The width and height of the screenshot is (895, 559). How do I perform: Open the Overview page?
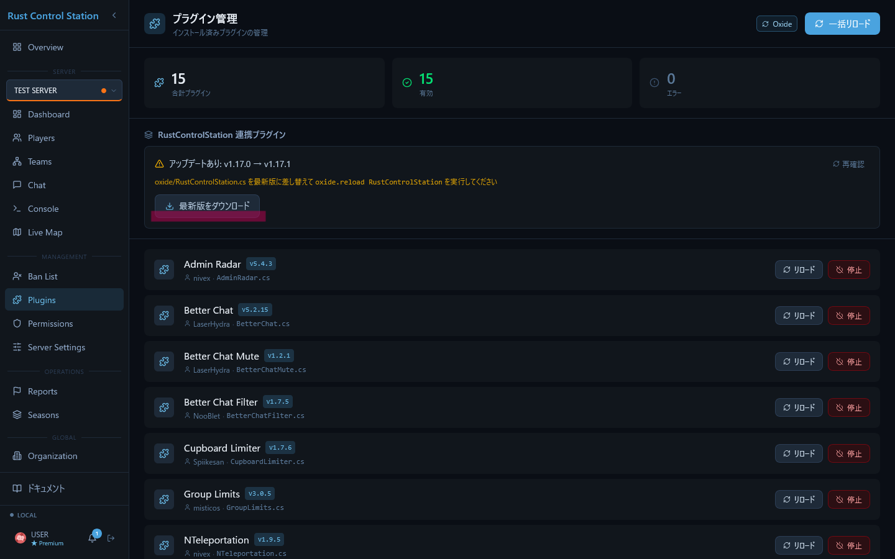click(x=64, y=47)
